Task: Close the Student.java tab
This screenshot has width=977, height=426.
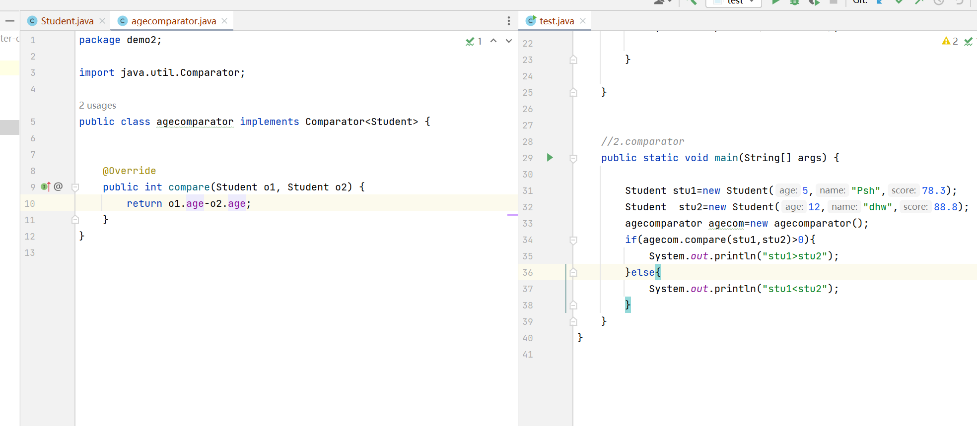Action: 102,21
